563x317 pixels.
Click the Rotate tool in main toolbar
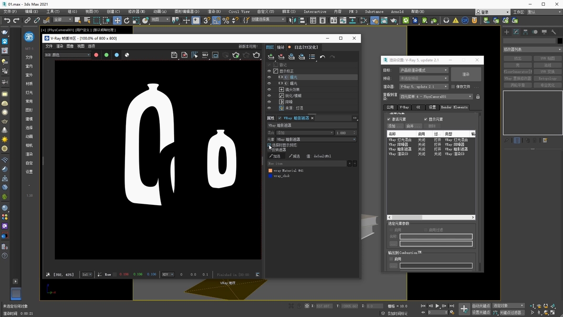[126, 21]
